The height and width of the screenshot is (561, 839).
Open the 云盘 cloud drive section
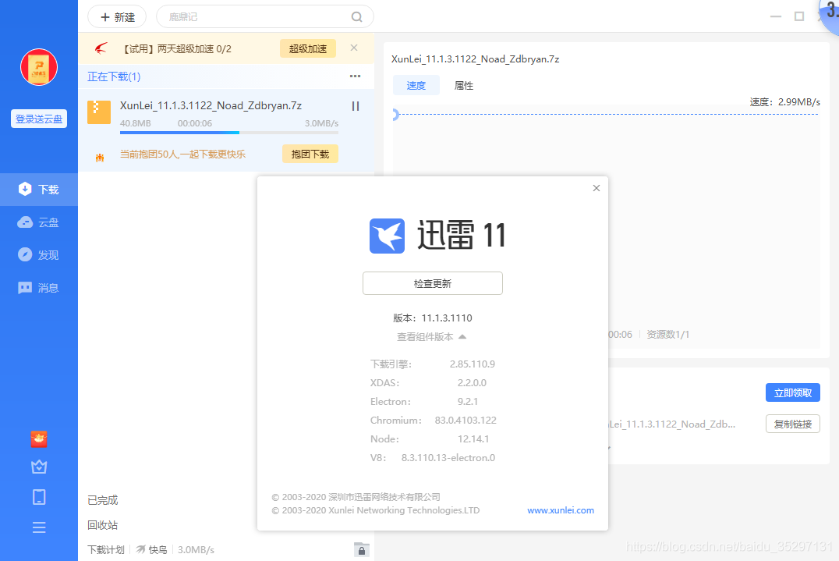click(38, 222)
